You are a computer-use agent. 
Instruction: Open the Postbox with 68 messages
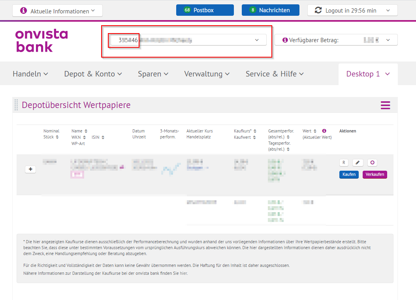click(205, 10)
